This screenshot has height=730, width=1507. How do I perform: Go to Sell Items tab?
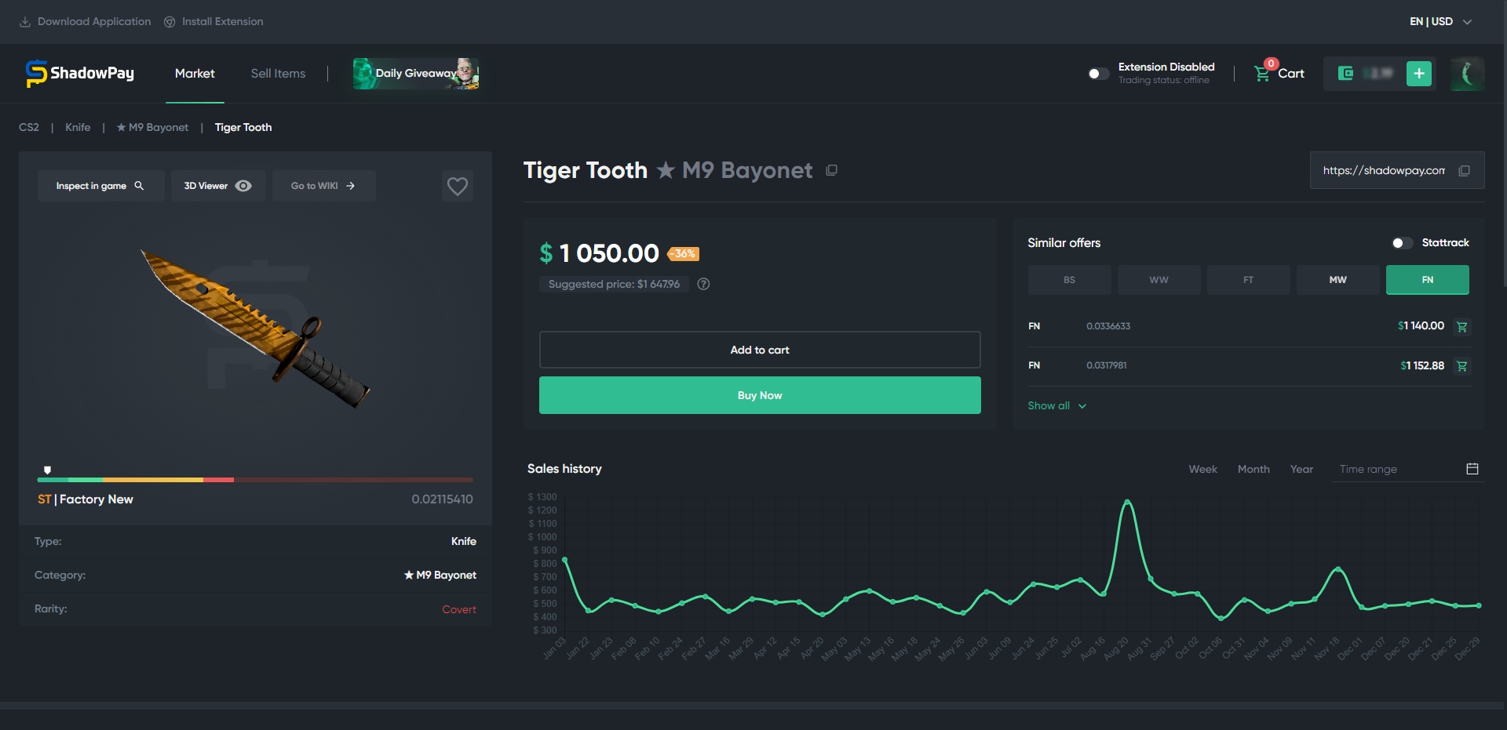278,73
